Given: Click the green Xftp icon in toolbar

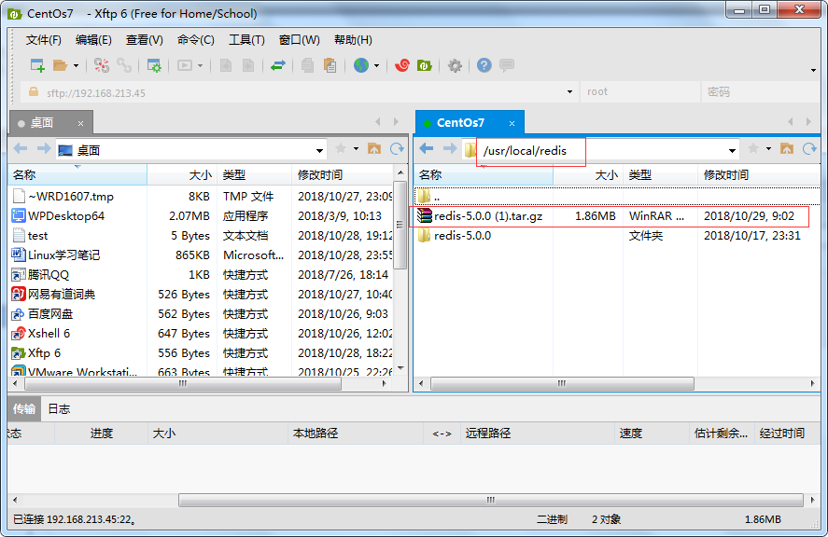Looking at the screenshot, I should click(x=425, y=65).
